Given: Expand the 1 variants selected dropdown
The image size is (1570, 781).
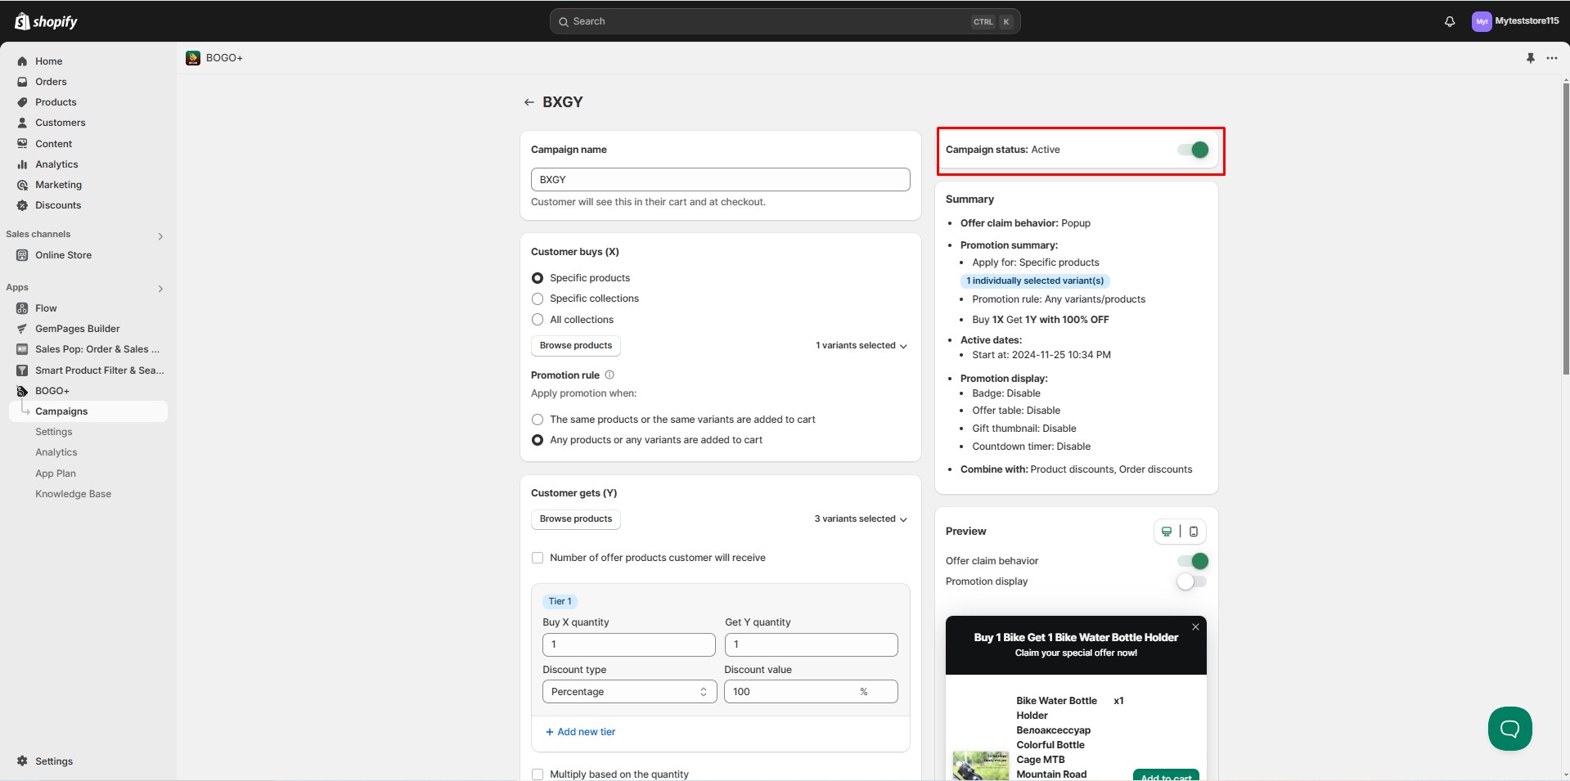Looking at the screenshot, I should [861, 346].
